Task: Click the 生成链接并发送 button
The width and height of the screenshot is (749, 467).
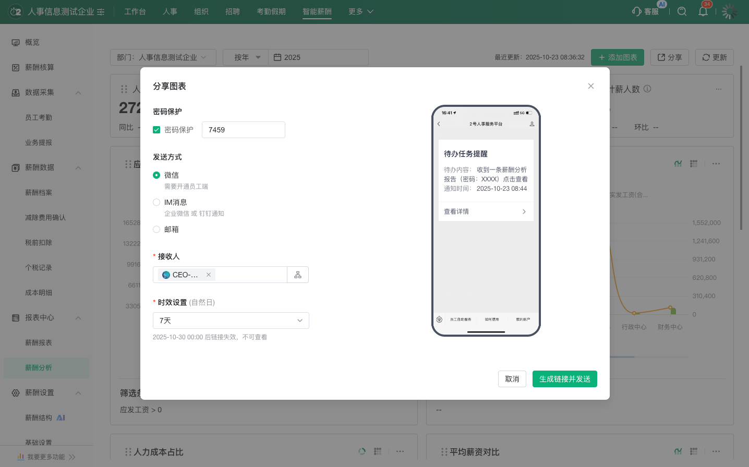Action: click(x=564, y=379)
